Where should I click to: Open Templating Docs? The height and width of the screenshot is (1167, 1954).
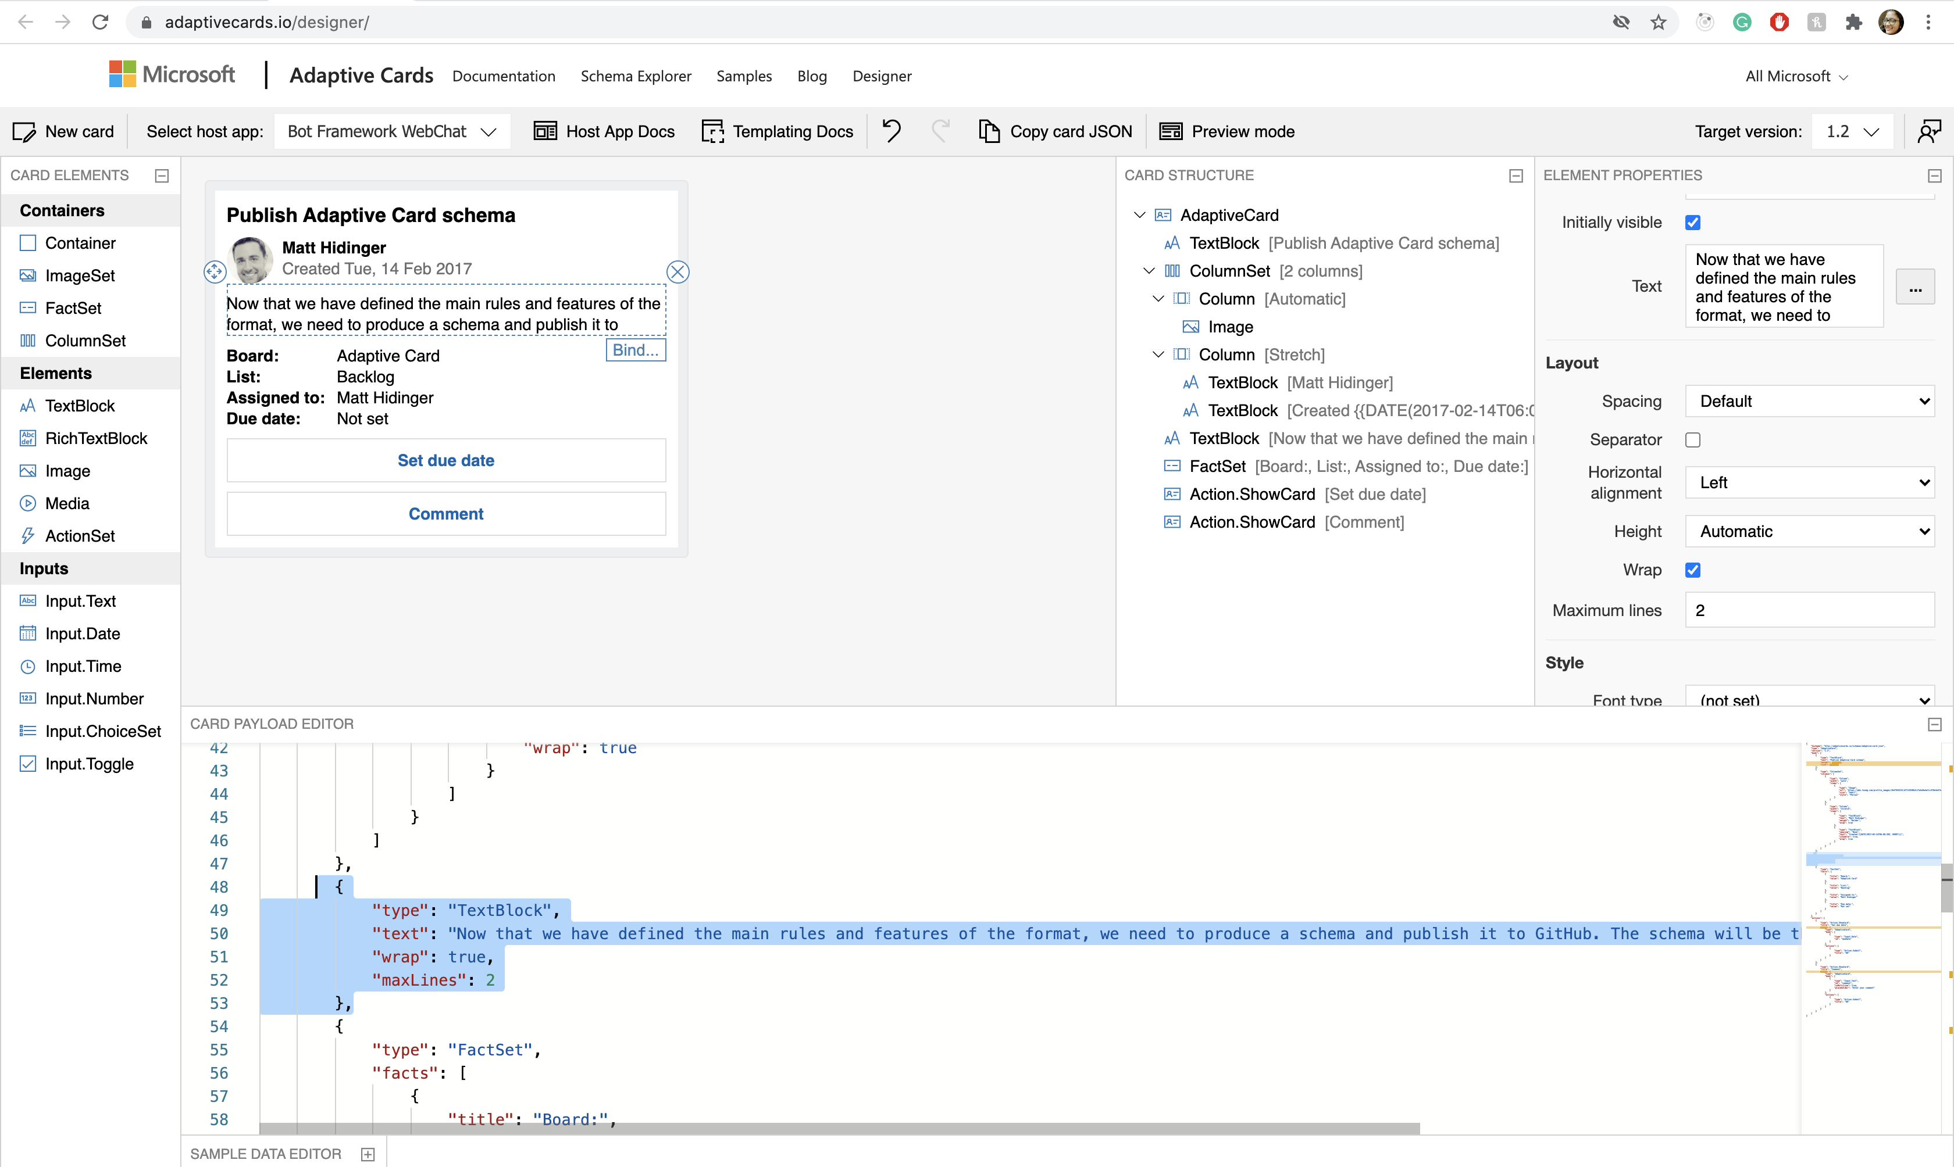(x=776, y=131)
